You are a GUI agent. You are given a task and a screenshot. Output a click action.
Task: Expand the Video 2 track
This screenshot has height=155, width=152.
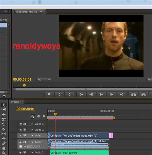(32, 130)
